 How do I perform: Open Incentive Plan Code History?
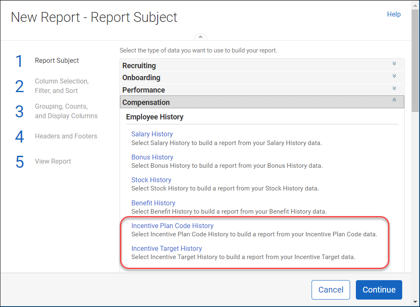click(172, 226)
